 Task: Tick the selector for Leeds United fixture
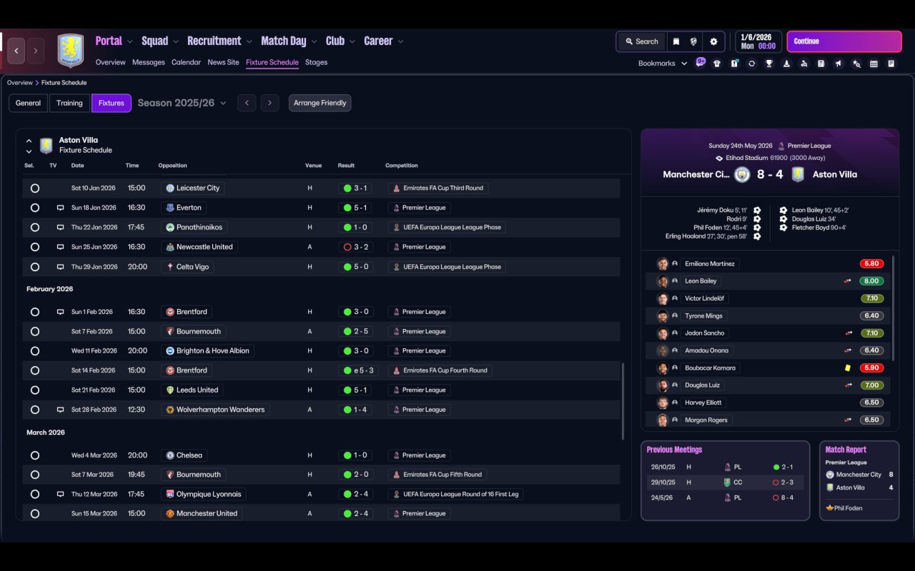34,390
